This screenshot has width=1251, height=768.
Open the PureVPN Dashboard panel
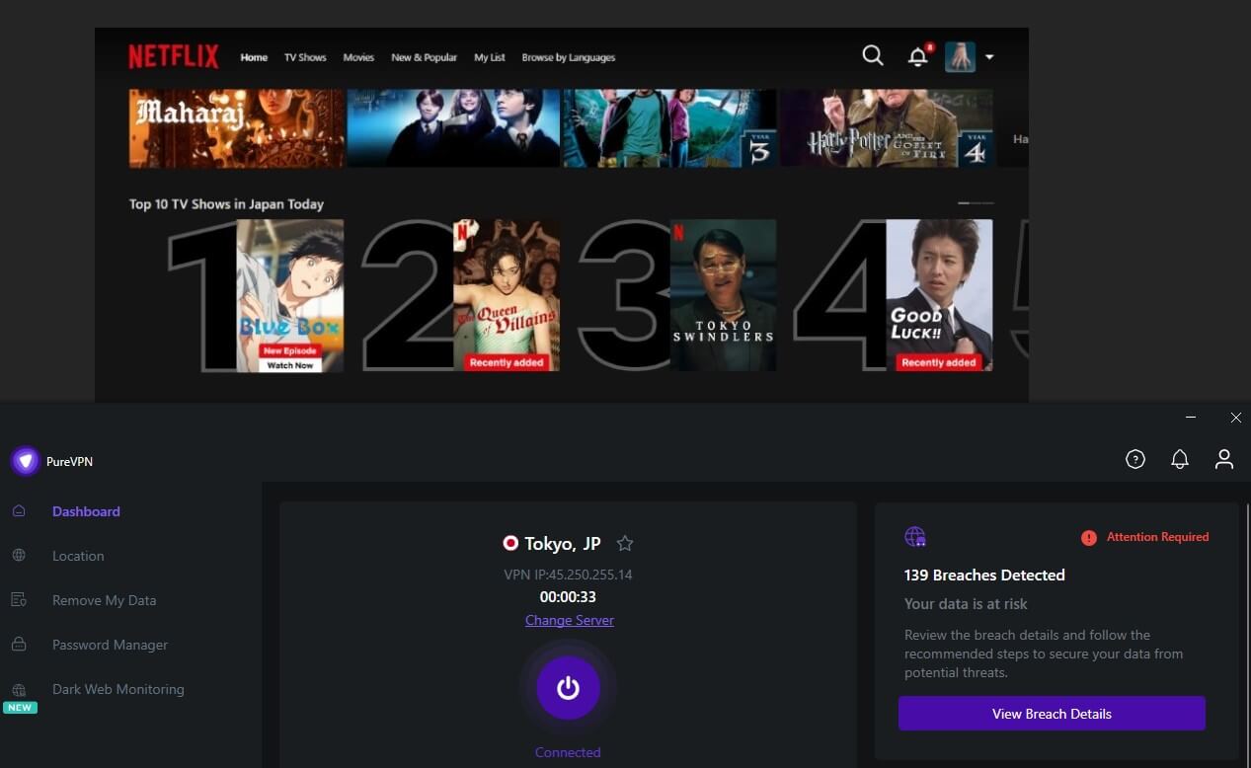click(86, 511)
